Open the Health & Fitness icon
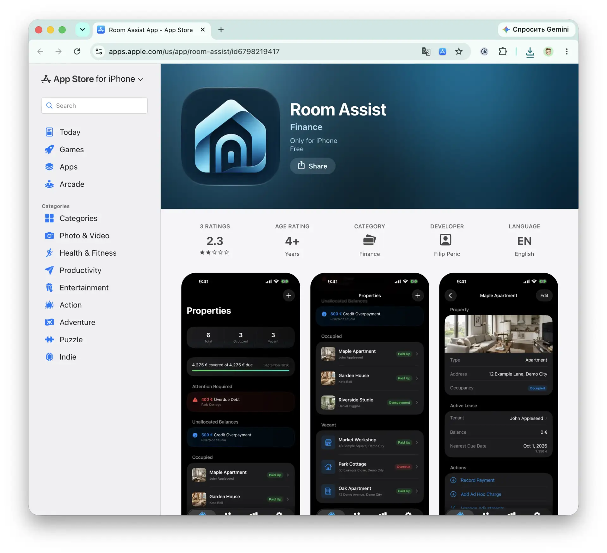The image size is (607, 553). (x=49, y=253)
